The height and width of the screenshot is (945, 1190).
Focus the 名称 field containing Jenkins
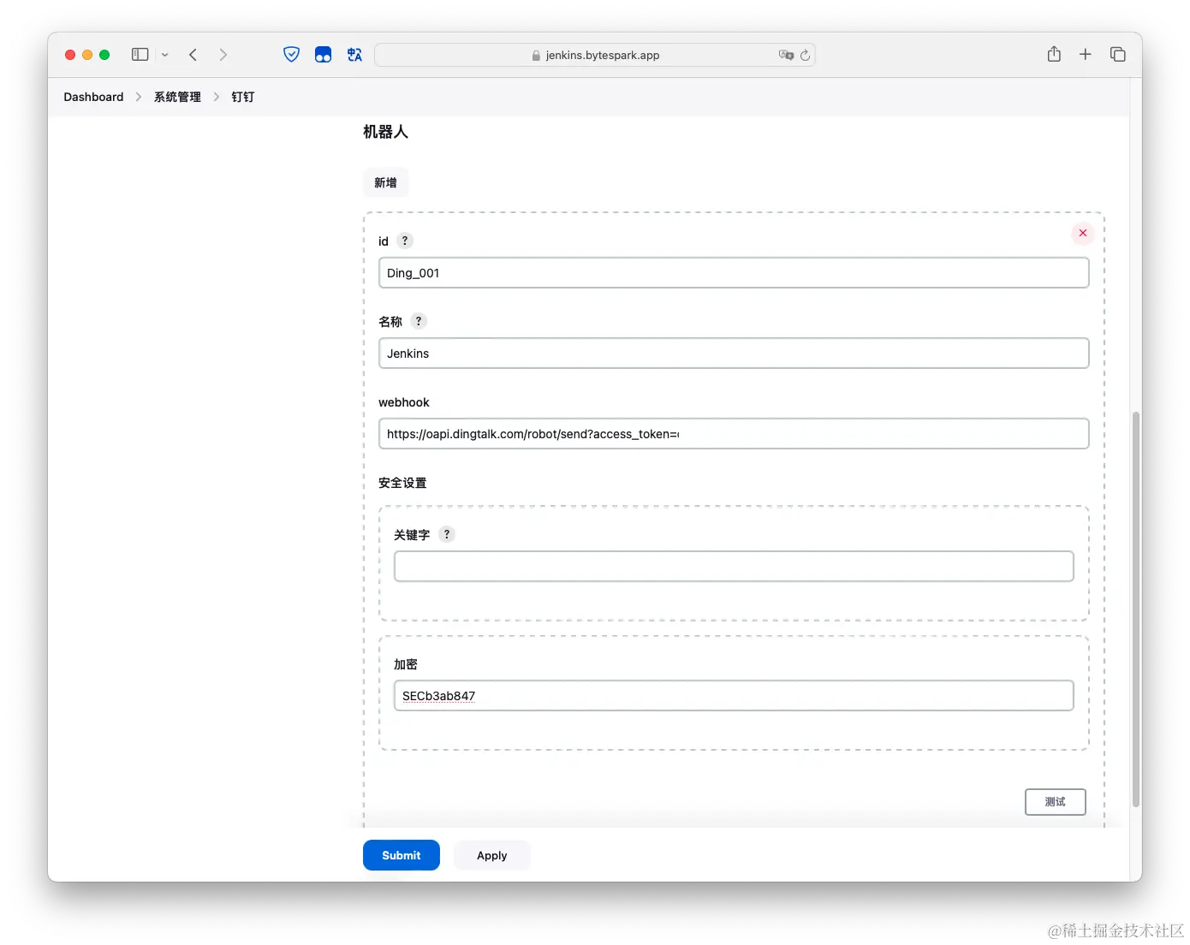click(734, 354)
